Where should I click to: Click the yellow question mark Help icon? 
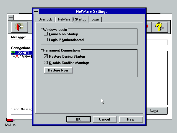(160, 27)
